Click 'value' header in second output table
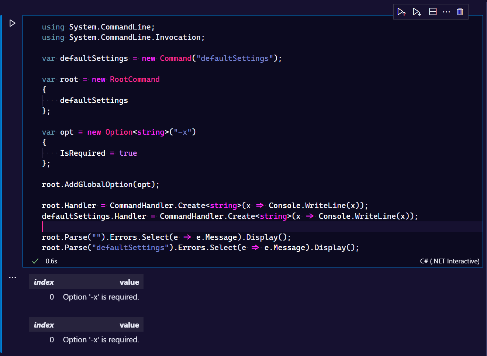 click(129, 325)
